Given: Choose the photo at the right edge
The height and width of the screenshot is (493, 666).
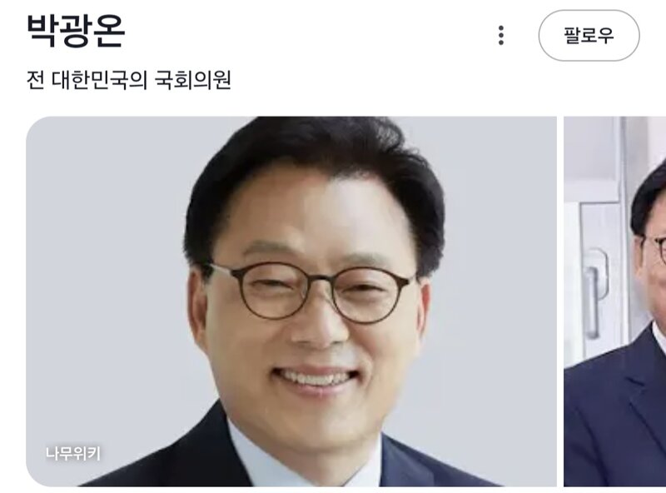Looking at the screenshot, I should point(615,301).
